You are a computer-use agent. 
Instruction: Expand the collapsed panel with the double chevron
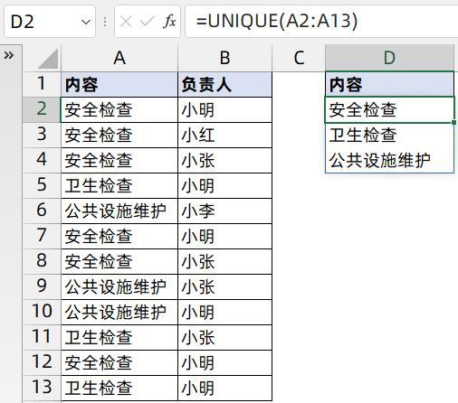pos(9,55)
